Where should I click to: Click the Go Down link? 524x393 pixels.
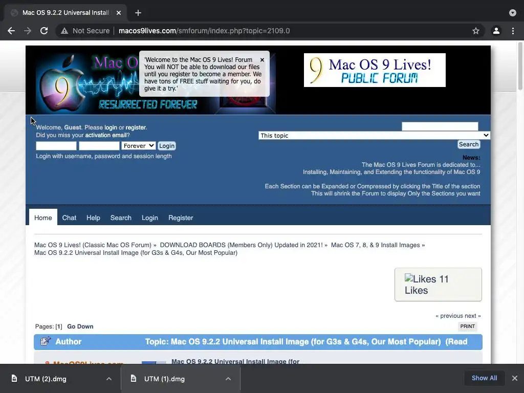(x=80, y=326)
